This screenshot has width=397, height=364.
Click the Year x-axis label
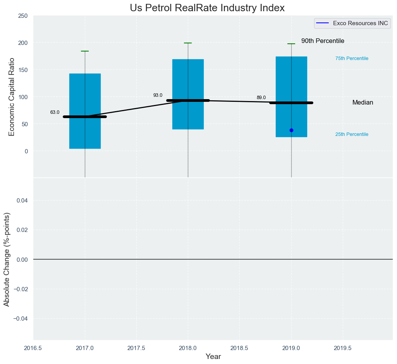[213, 357]
